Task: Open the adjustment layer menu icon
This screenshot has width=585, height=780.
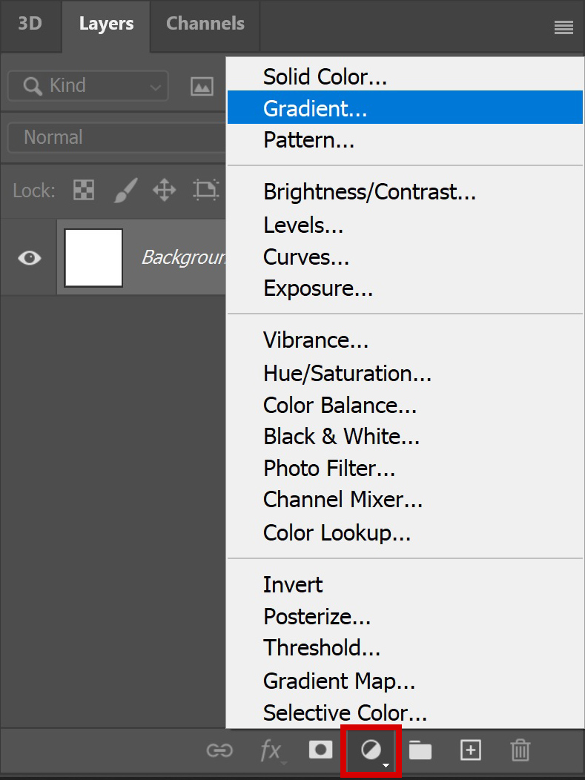Action: click(x=371, y=750)
